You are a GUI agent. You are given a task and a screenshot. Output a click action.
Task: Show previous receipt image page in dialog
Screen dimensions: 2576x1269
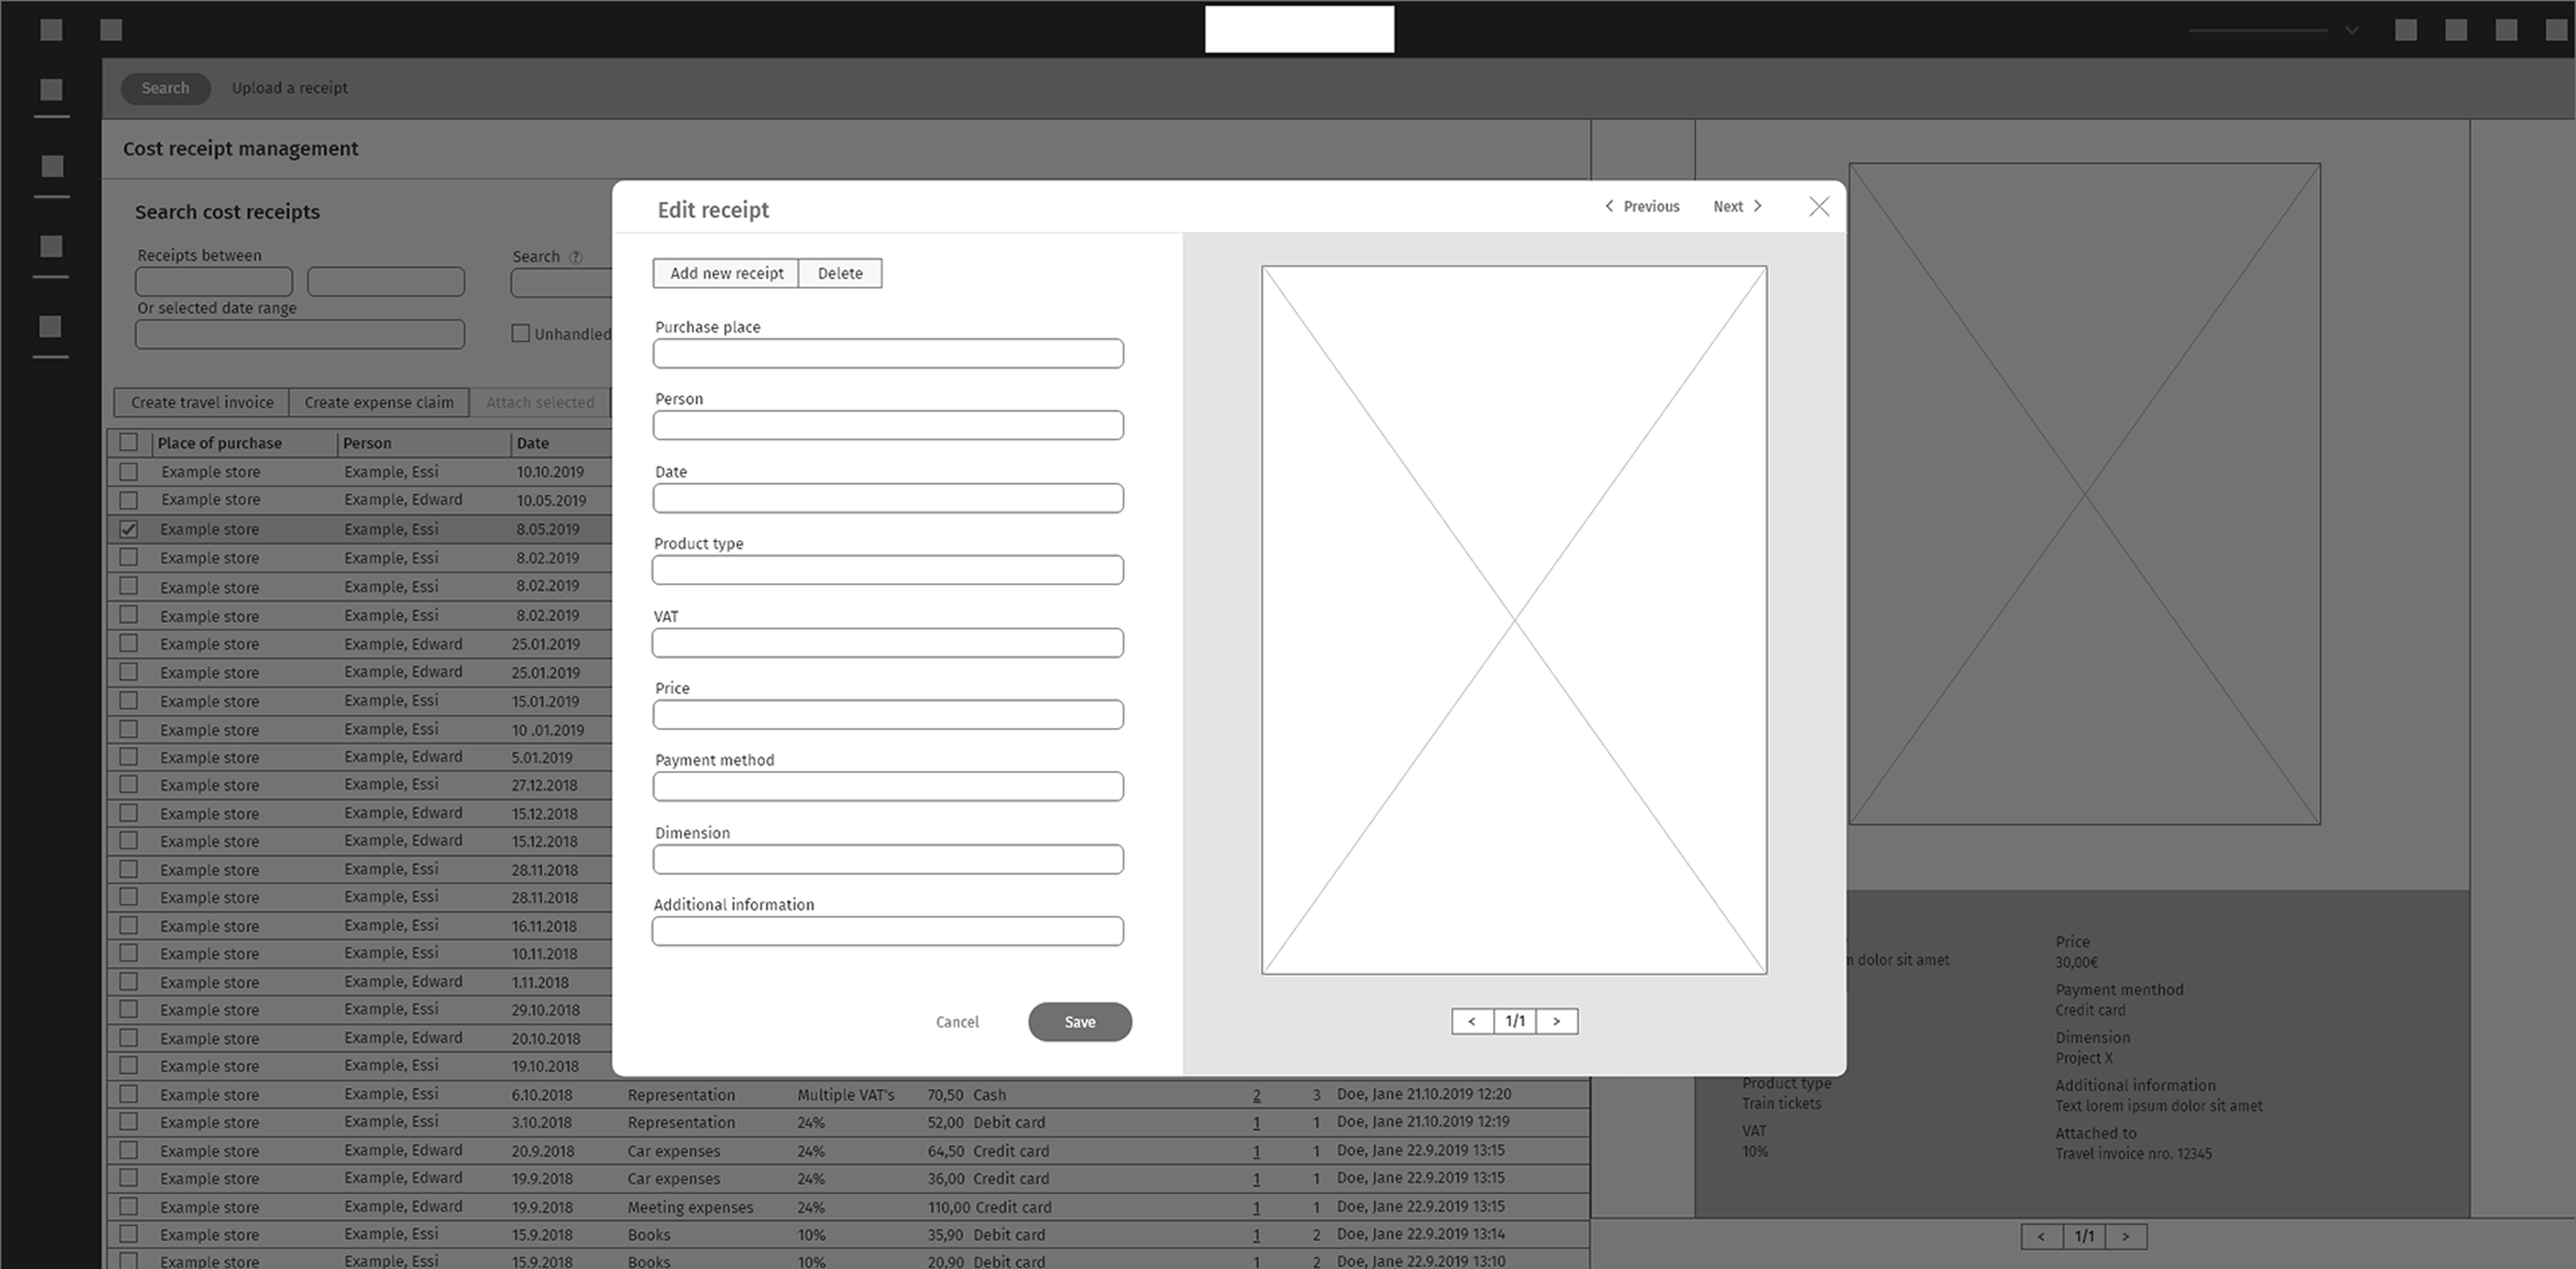(x=1472, y=1021)
